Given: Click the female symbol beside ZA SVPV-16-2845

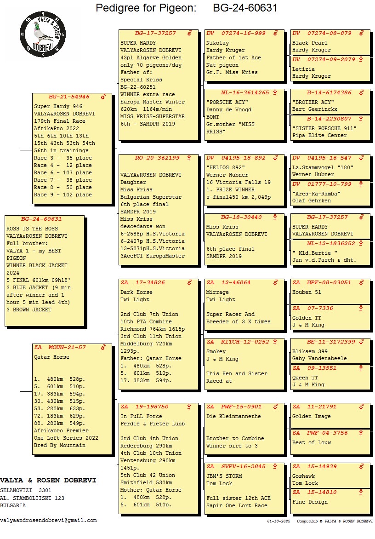Looking at the screenshot, I should coord(275,466).
